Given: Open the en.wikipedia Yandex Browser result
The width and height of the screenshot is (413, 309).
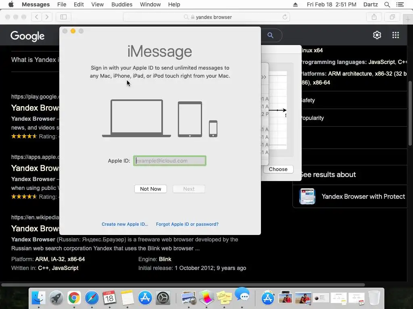Looking at the screenshot, I should tap(35, 229).
